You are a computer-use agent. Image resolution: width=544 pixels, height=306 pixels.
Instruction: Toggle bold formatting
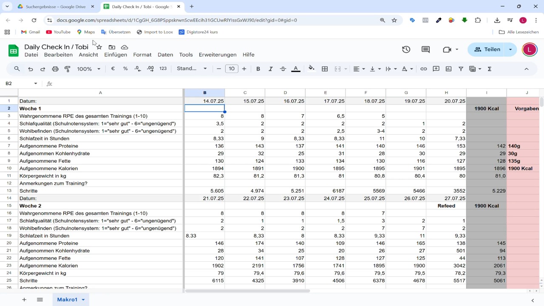click(x=258, y=69)
